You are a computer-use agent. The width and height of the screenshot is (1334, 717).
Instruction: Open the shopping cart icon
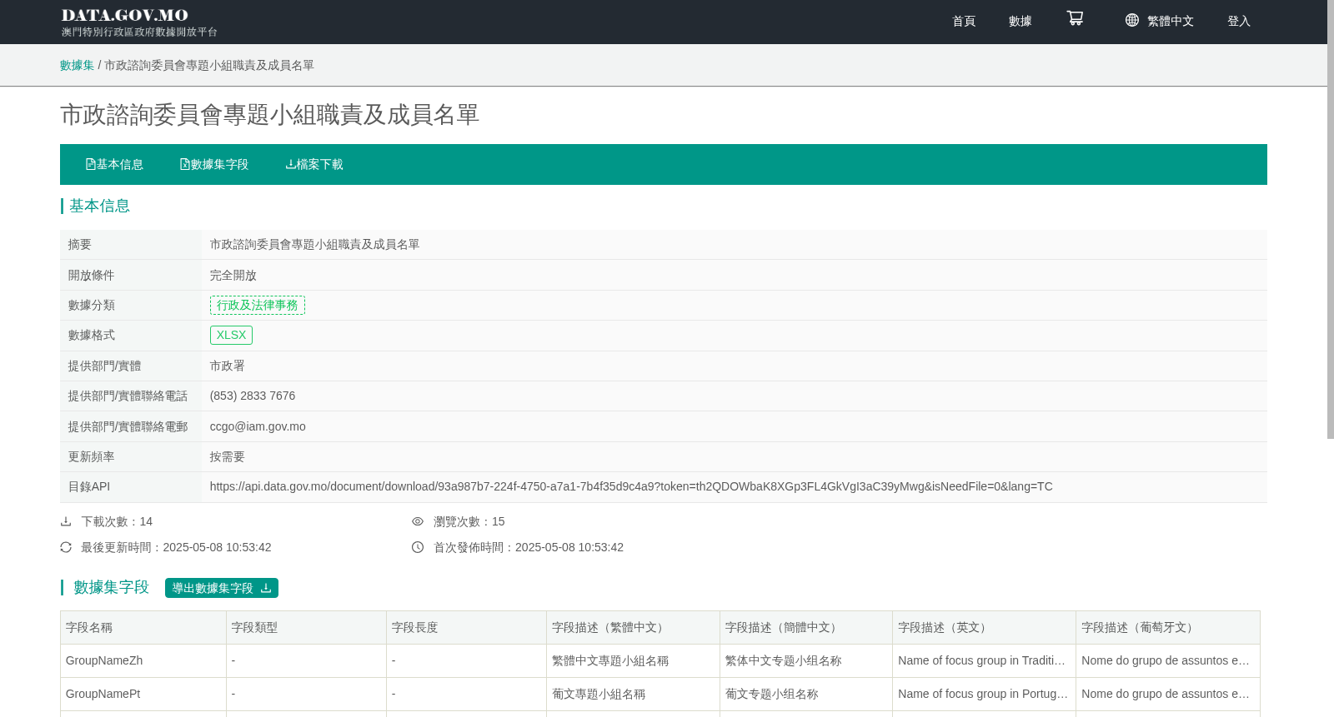[x=1075, y=18]
